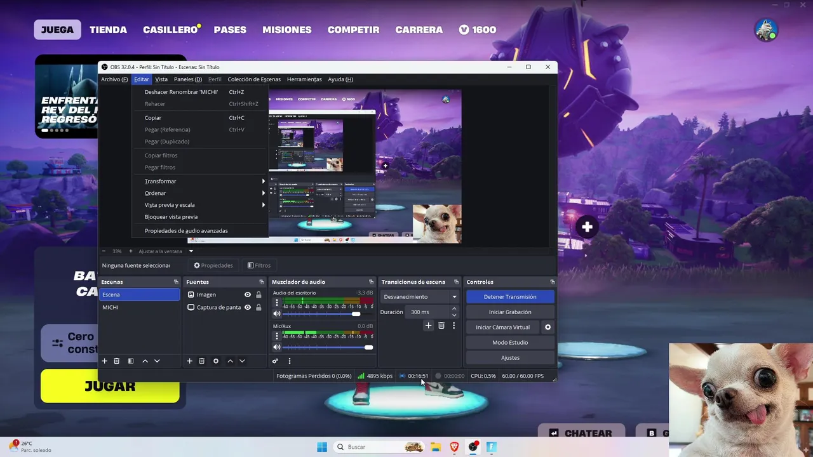
Task: Remove selected source with Fuentes trash icon
Action: coord(202,361)
